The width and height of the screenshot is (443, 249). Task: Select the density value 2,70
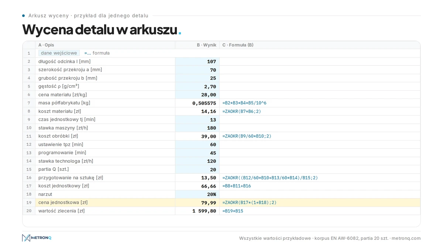tap(197, 86)
